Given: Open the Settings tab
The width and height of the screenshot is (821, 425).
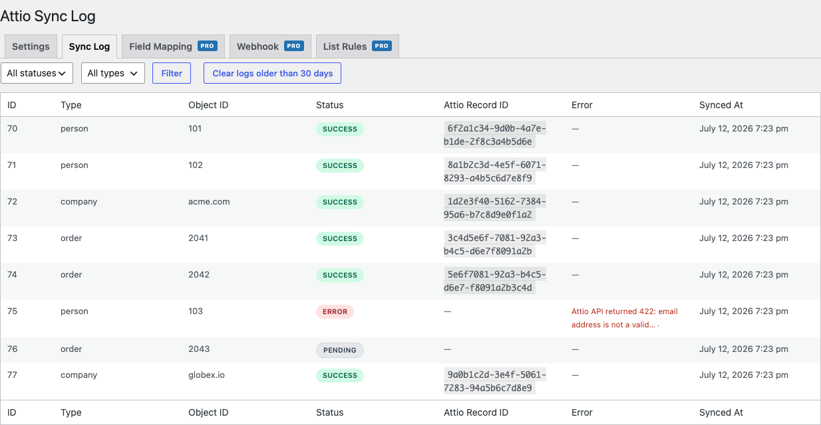Looking at the screenshot, I should (x=31, y=46).
